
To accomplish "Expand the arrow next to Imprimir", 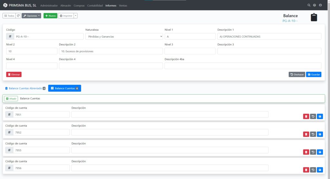I will (x=76, y=16).
